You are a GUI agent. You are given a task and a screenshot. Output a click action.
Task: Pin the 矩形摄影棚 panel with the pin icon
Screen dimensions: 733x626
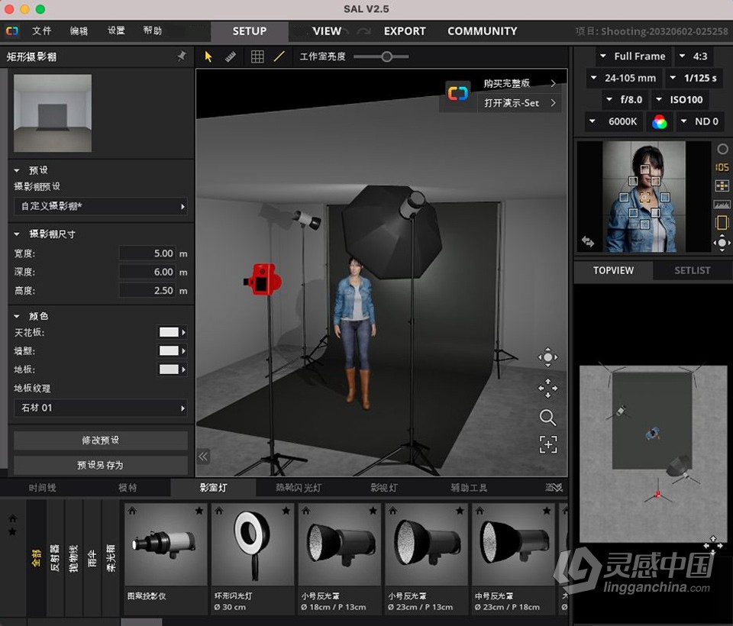183,56
